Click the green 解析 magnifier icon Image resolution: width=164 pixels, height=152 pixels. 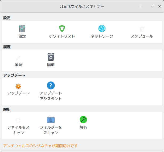tap(83, 120)
